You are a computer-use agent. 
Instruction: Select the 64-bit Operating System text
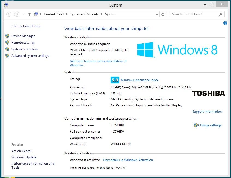pos(143,99)
